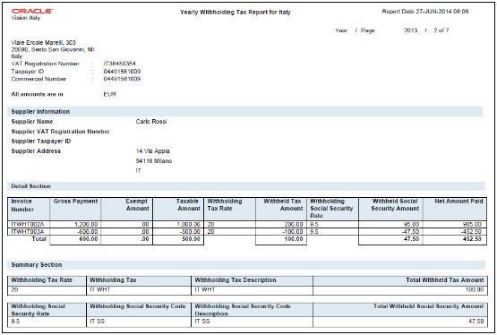Click the Supplier VAT Registration Number label
Viewport: 497px width, 335px height.
[61, 131]
